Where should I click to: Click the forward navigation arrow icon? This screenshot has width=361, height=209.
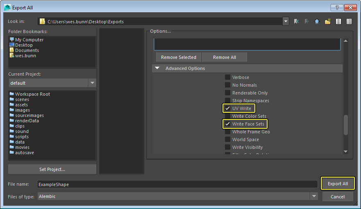306,21
